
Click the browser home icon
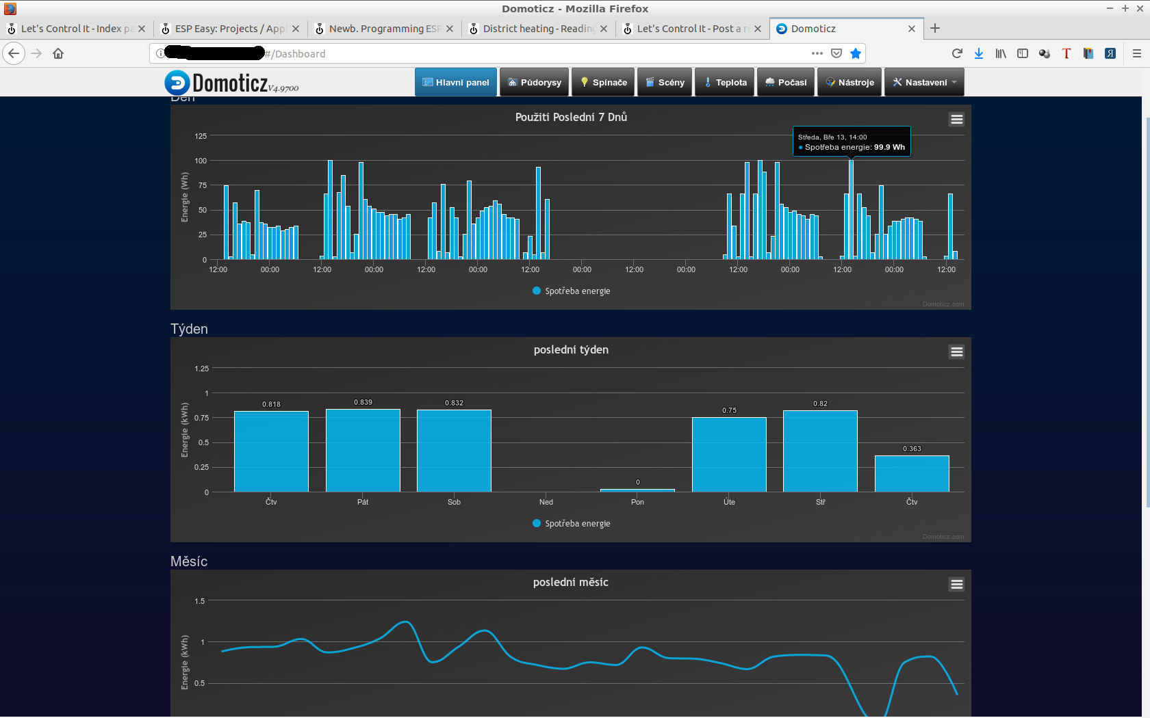pos(58,53)
